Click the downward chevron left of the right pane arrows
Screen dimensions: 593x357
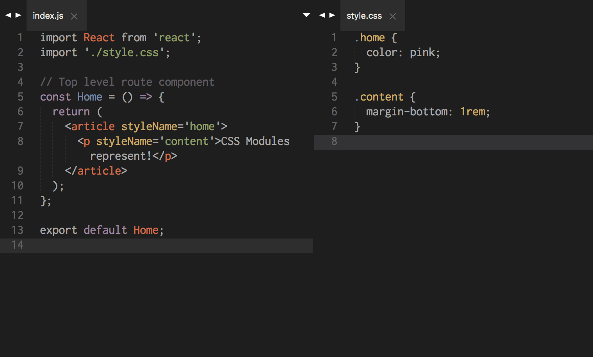pyautogui.click(x=306, y=14)
